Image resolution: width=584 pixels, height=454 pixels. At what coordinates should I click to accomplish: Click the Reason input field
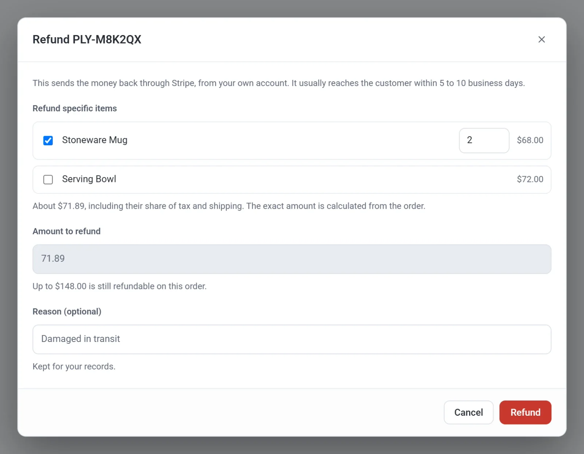click(x=292, y=339)
